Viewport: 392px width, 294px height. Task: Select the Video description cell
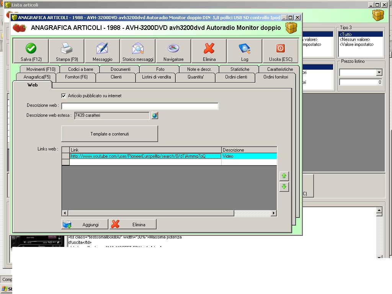tap(249, 156)
